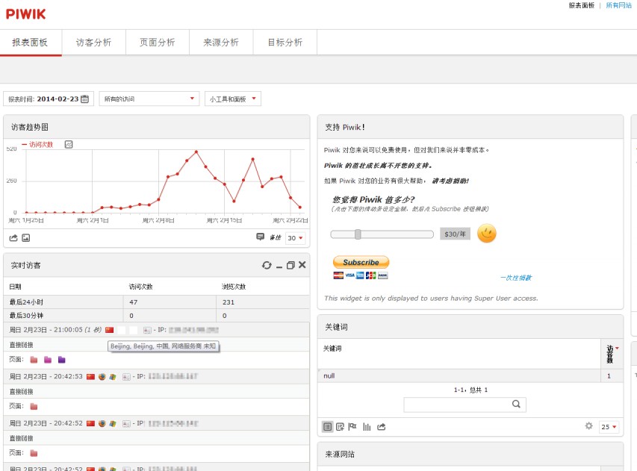Minimize the 实时访客 widget

(279, 266)
